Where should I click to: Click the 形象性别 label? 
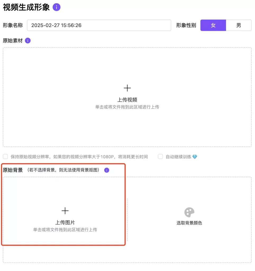186,25
